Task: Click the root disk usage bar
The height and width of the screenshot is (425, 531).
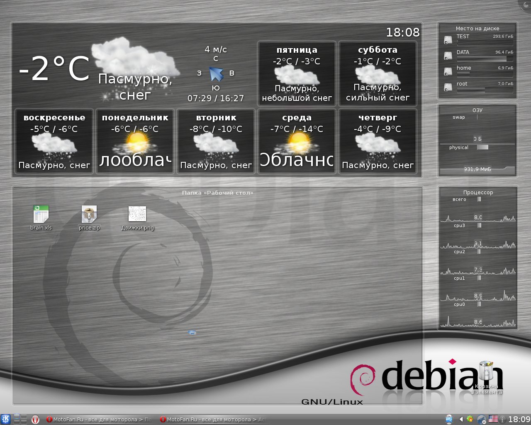Action: click(485, 90)
